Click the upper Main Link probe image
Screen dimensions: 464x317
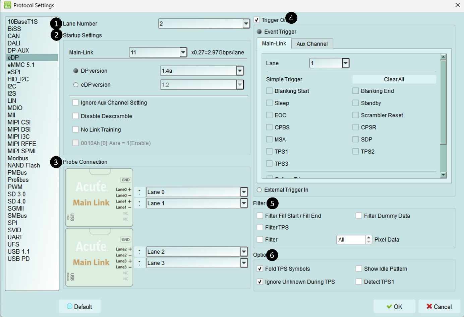point(99,197)
